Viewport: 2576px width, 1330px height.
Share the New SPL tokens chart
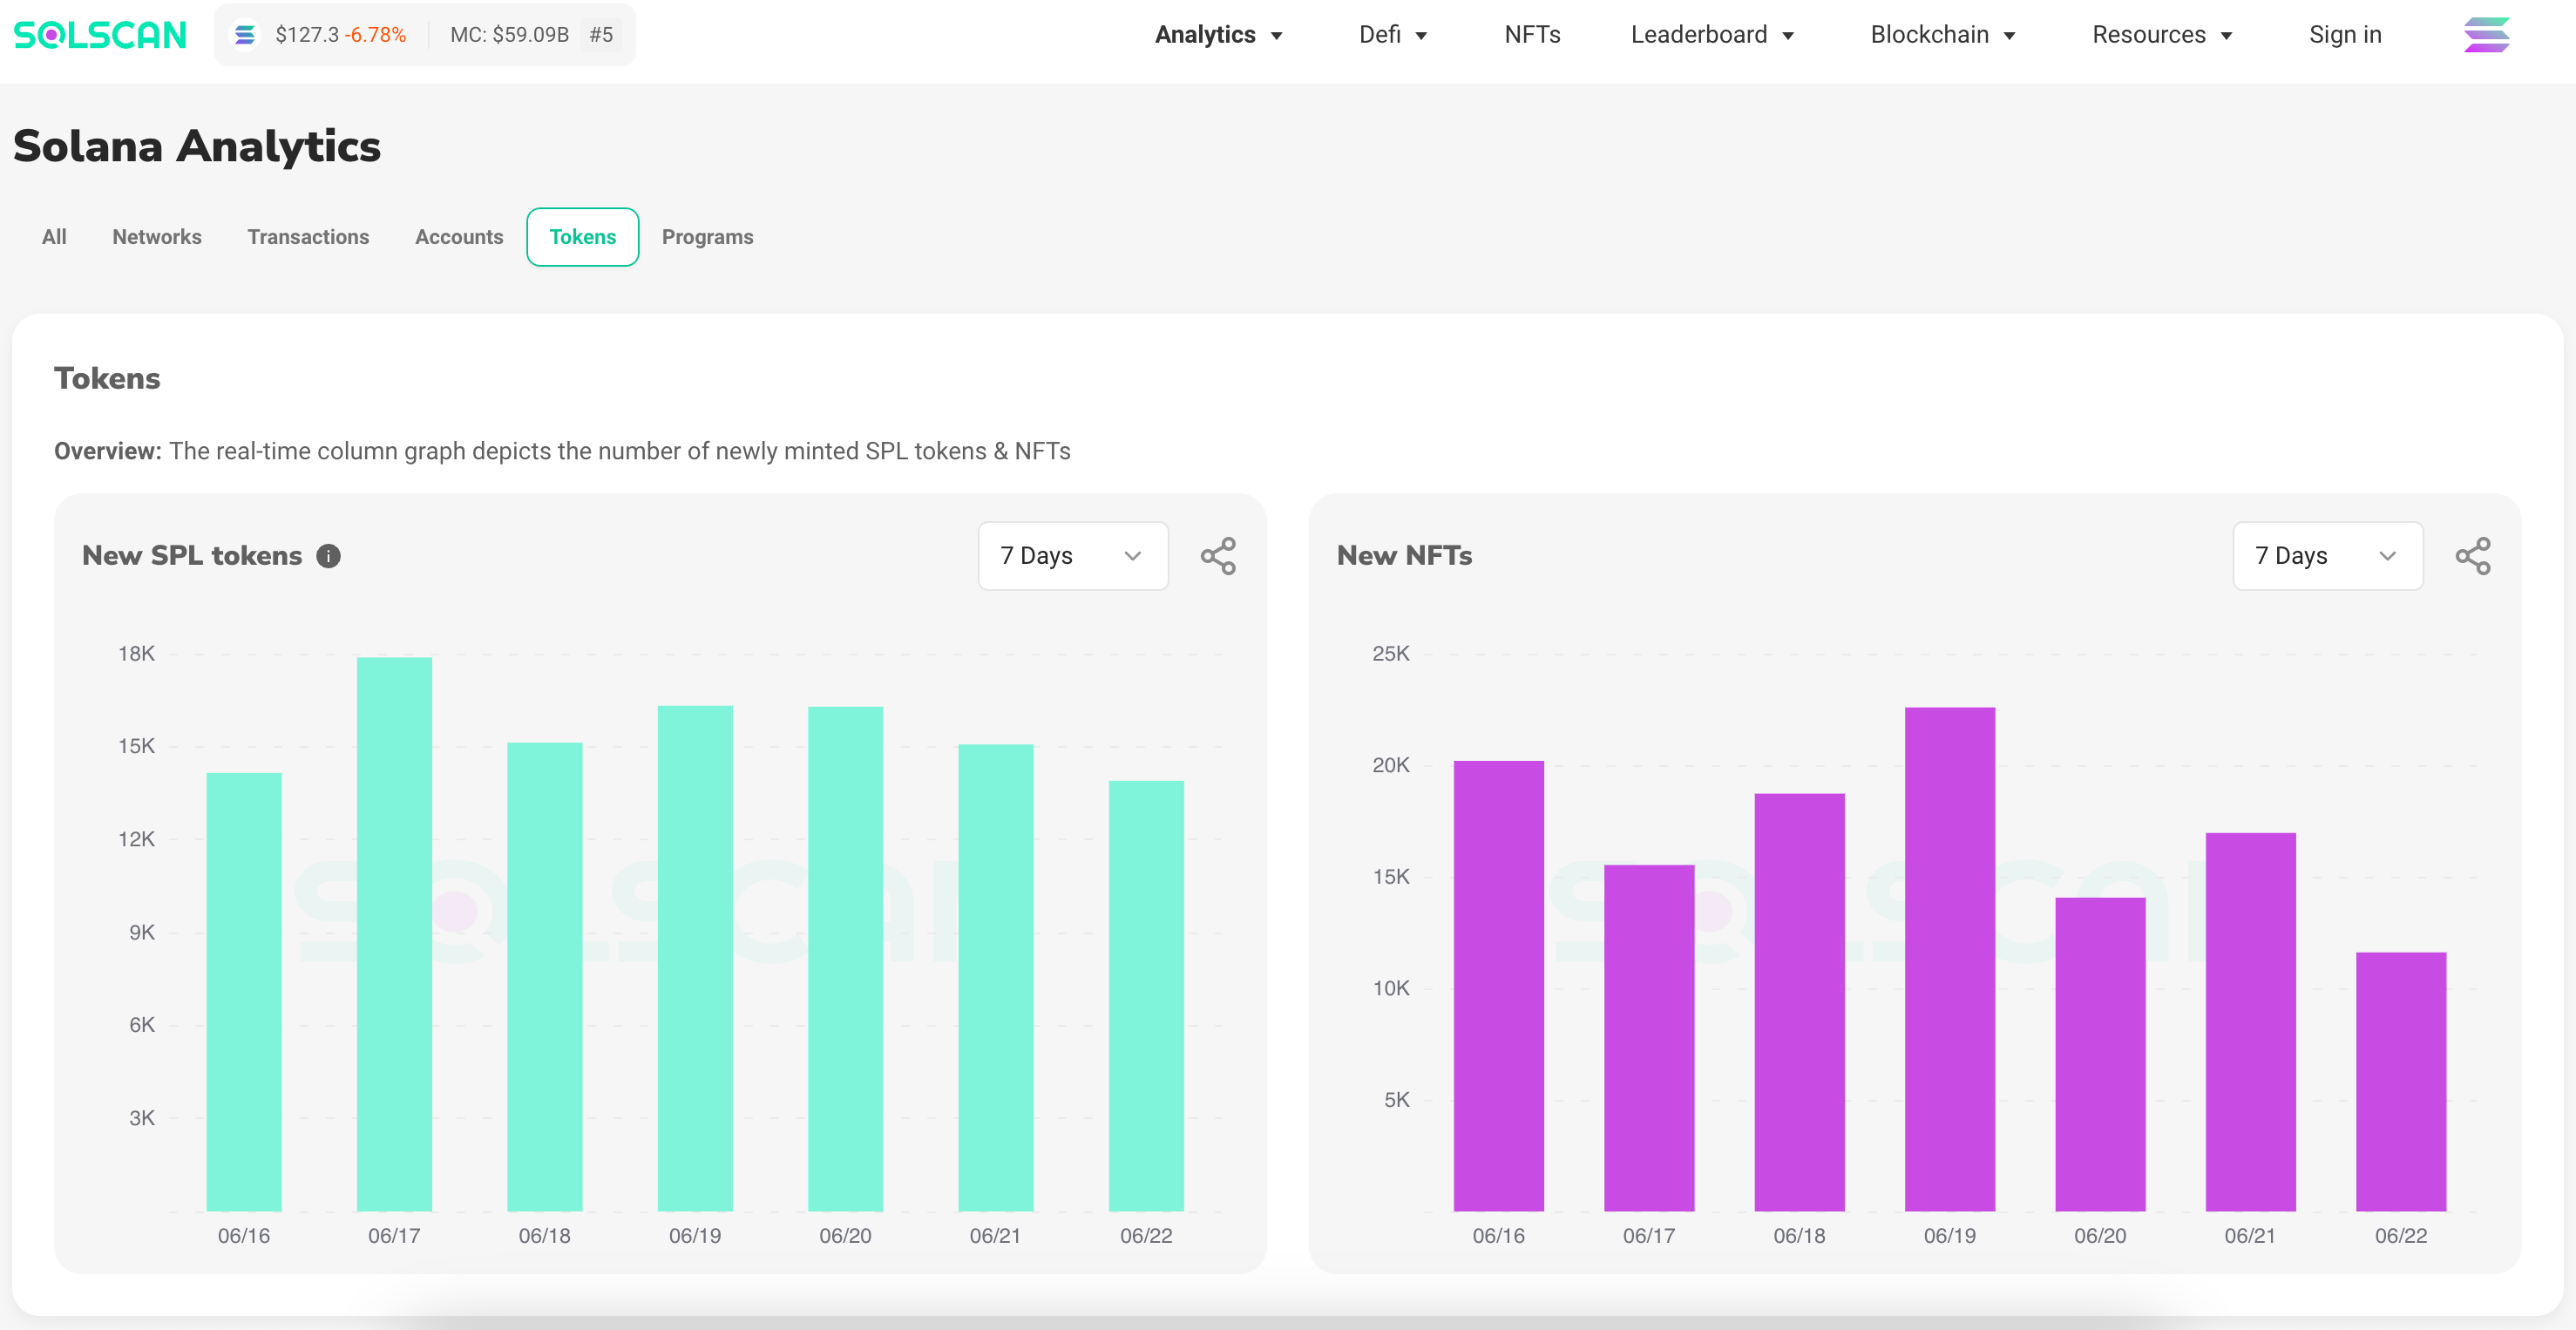[x=1218, y=556]
